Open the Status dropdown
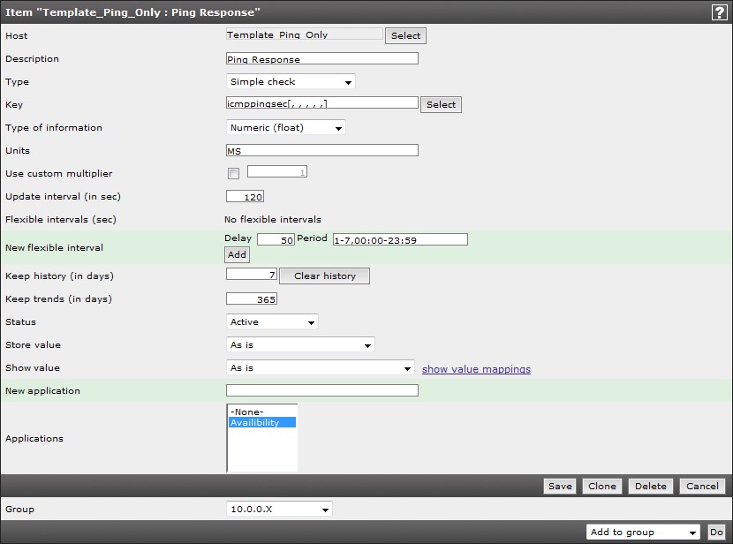Screen dimensions: 733x544 pos(272,322)
